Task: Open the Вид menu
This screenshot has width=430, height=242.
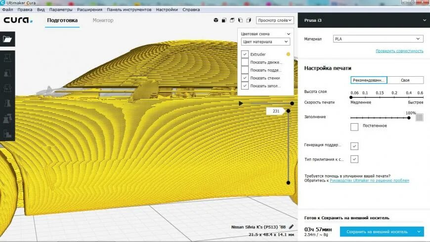Action: point(41,9)
